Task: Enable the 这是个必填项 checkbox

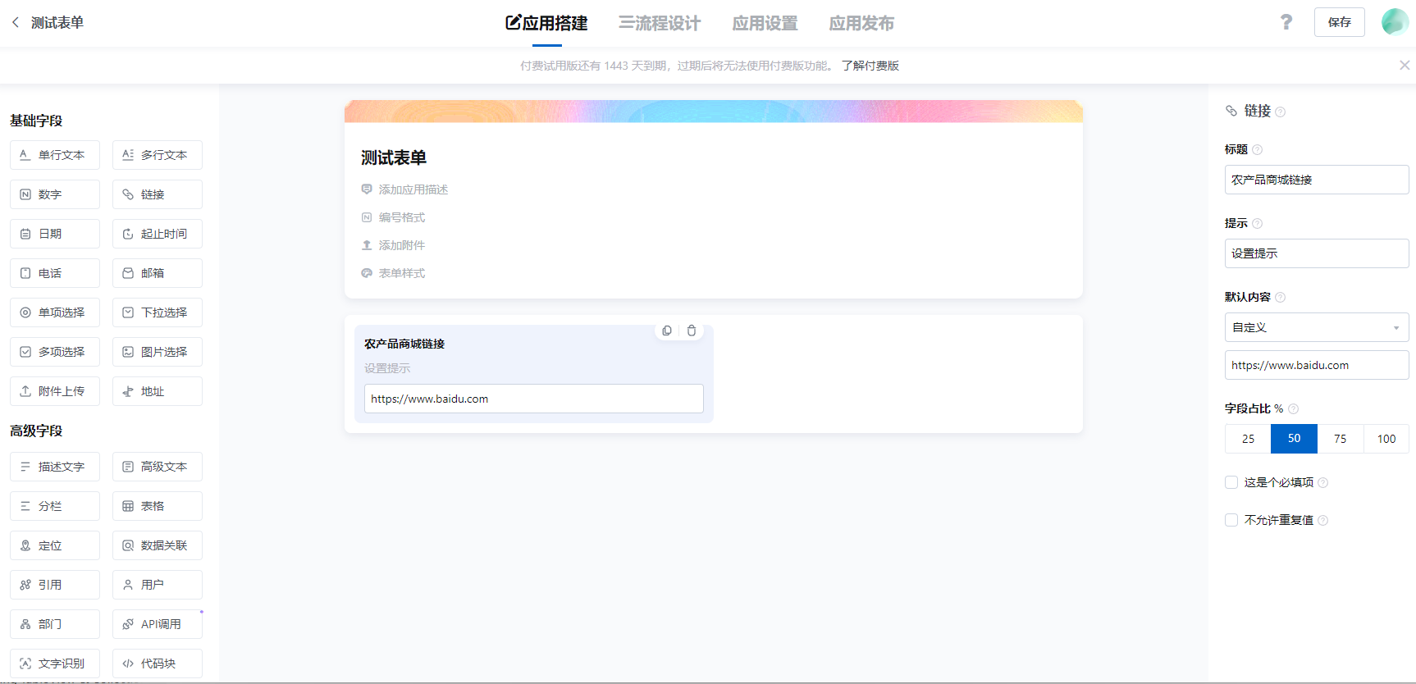Action: point(1231,482)
